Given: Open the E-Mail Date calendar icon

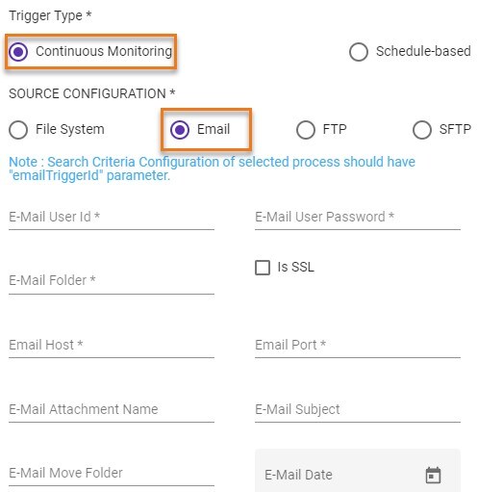Looking at the screenshot, I should click(x=433, y=475).
